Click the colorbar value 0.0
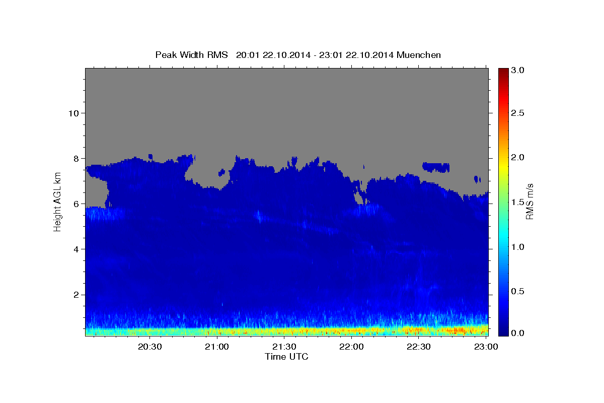604x403 pixels. coord(518,333)
